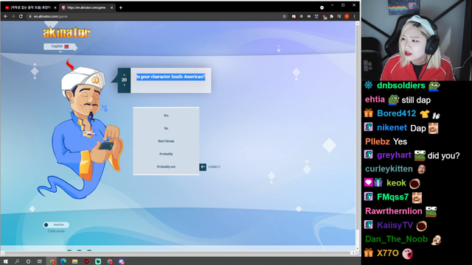Viewport: 472px width, 265px height.
Task: Click username Bored412 in chat
Action: [x=397, y=113]
